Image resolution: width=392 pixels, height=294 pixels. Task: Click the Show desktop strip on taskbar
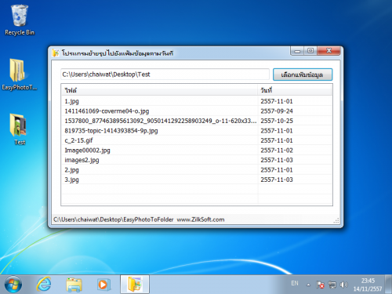(388, 285)
